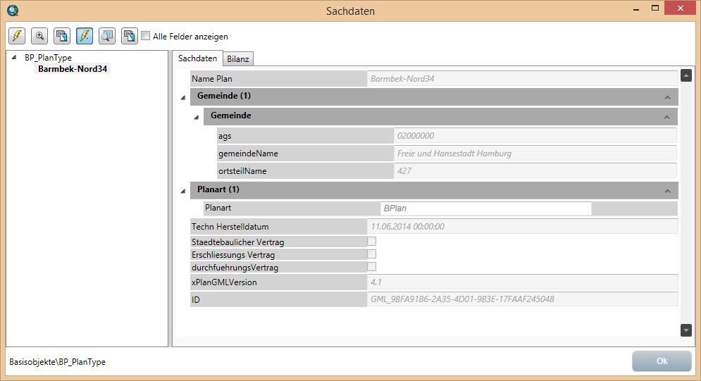Check the Staedtebaulicher Vertrag checkbox

(x=371, y=242)
